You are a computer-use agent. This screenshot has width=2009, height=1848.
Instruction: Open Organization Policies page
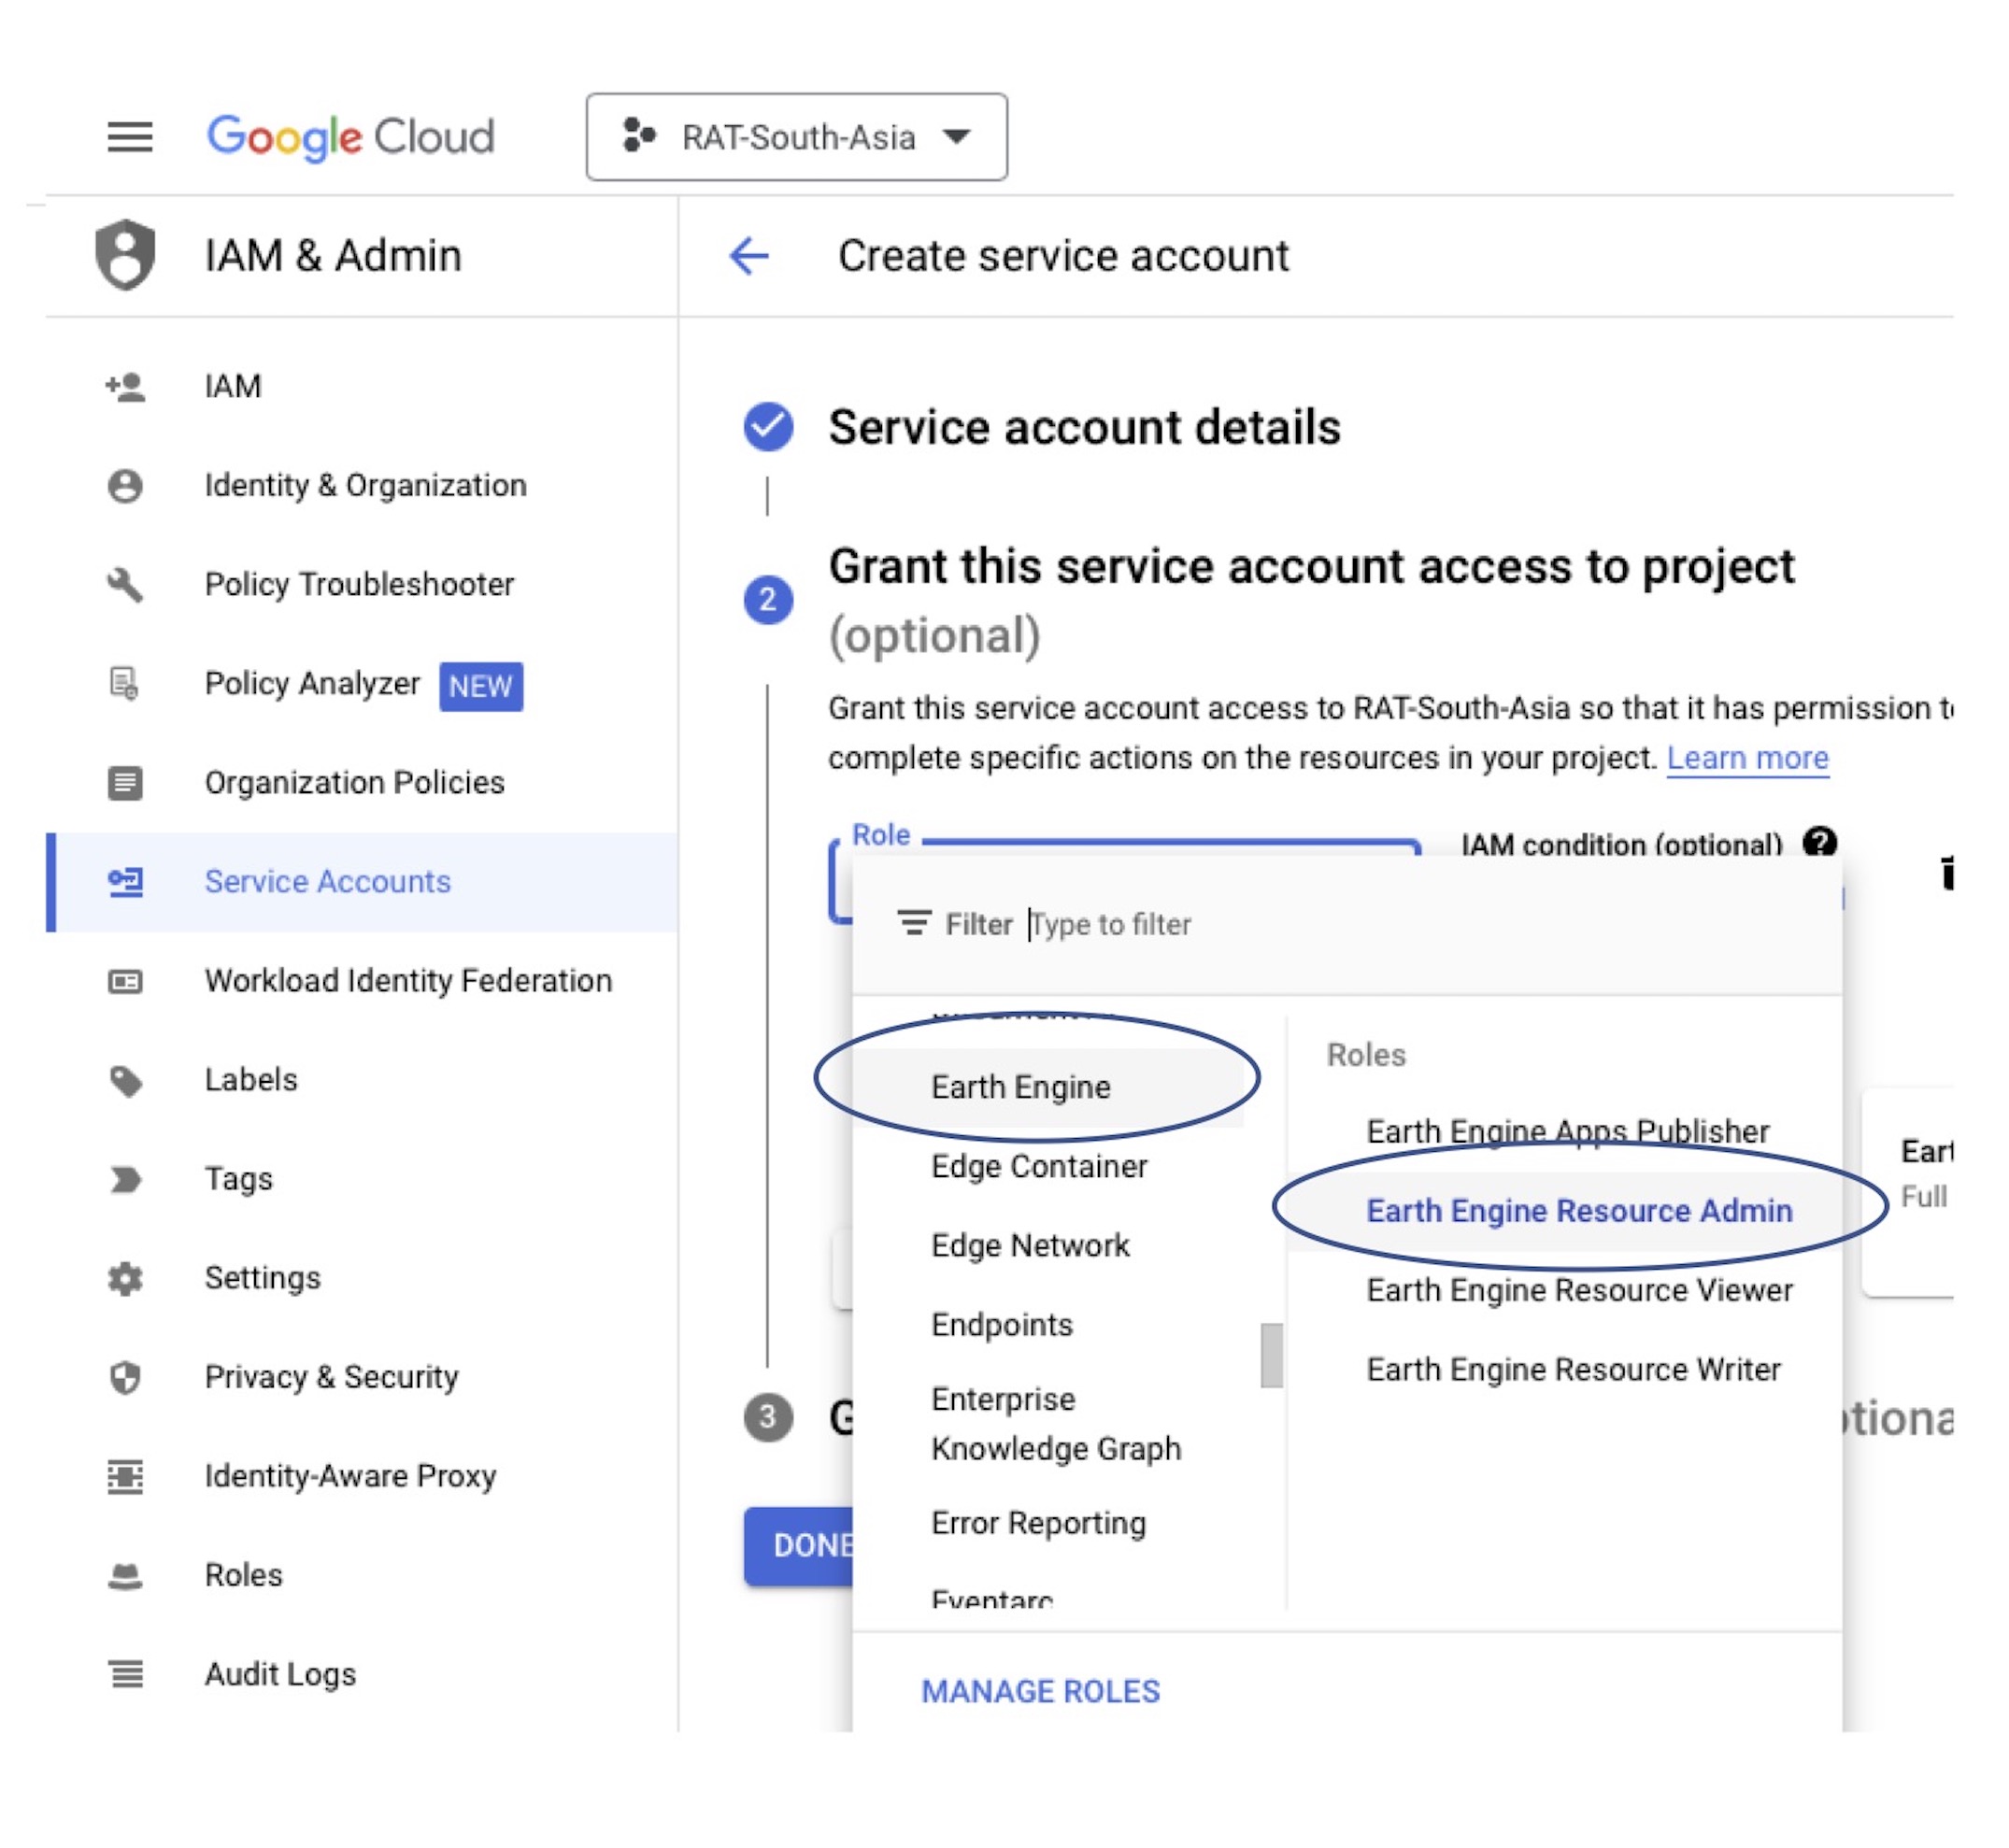[x=354, y=782]
